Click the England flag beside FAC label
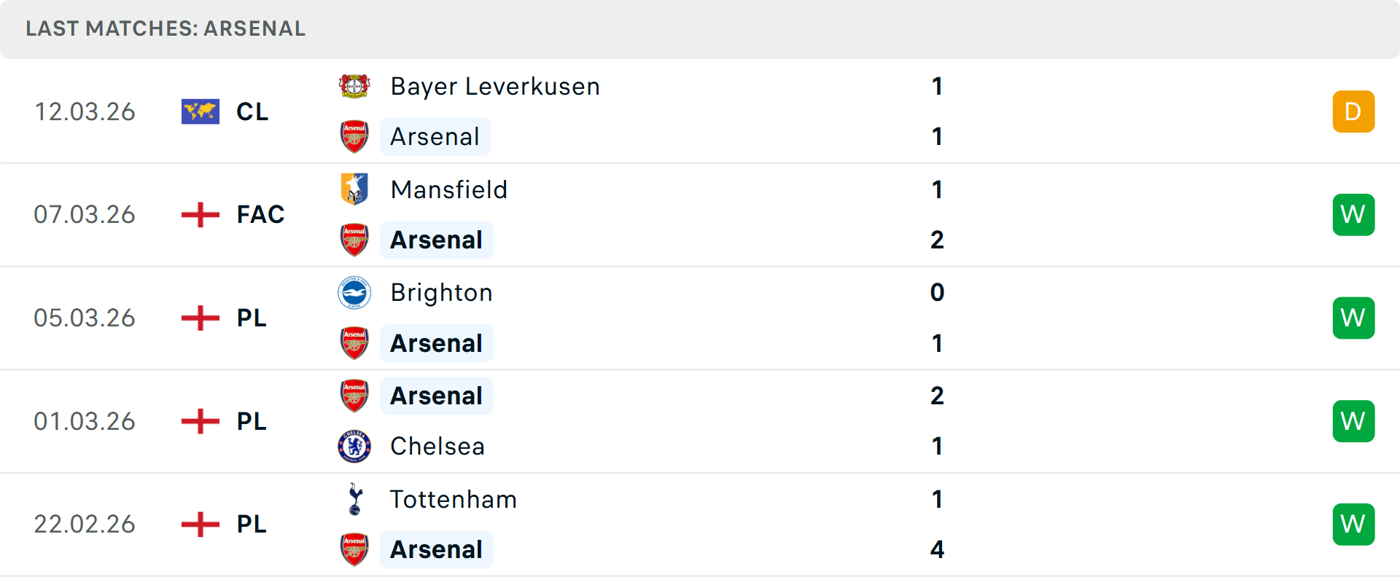 (x=200, y=214)
